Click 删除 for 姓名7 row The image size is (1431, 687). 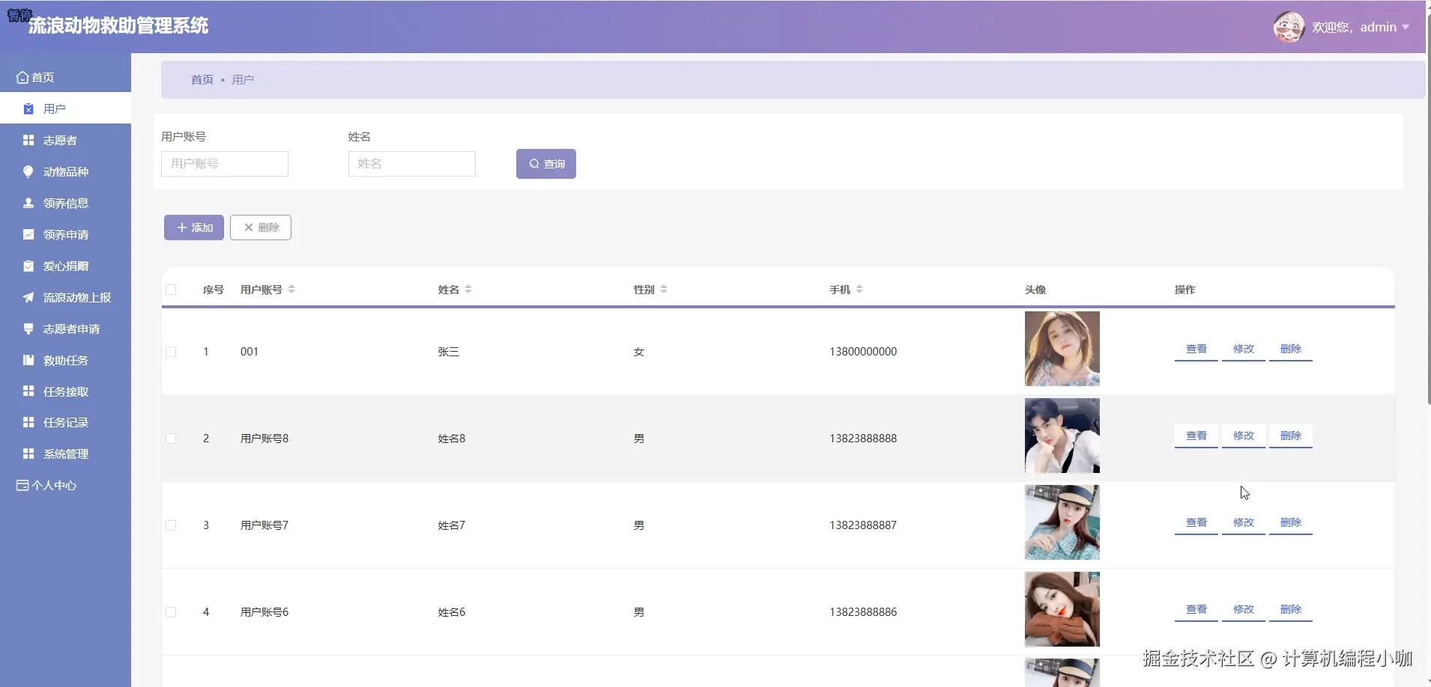(1291, 523)
